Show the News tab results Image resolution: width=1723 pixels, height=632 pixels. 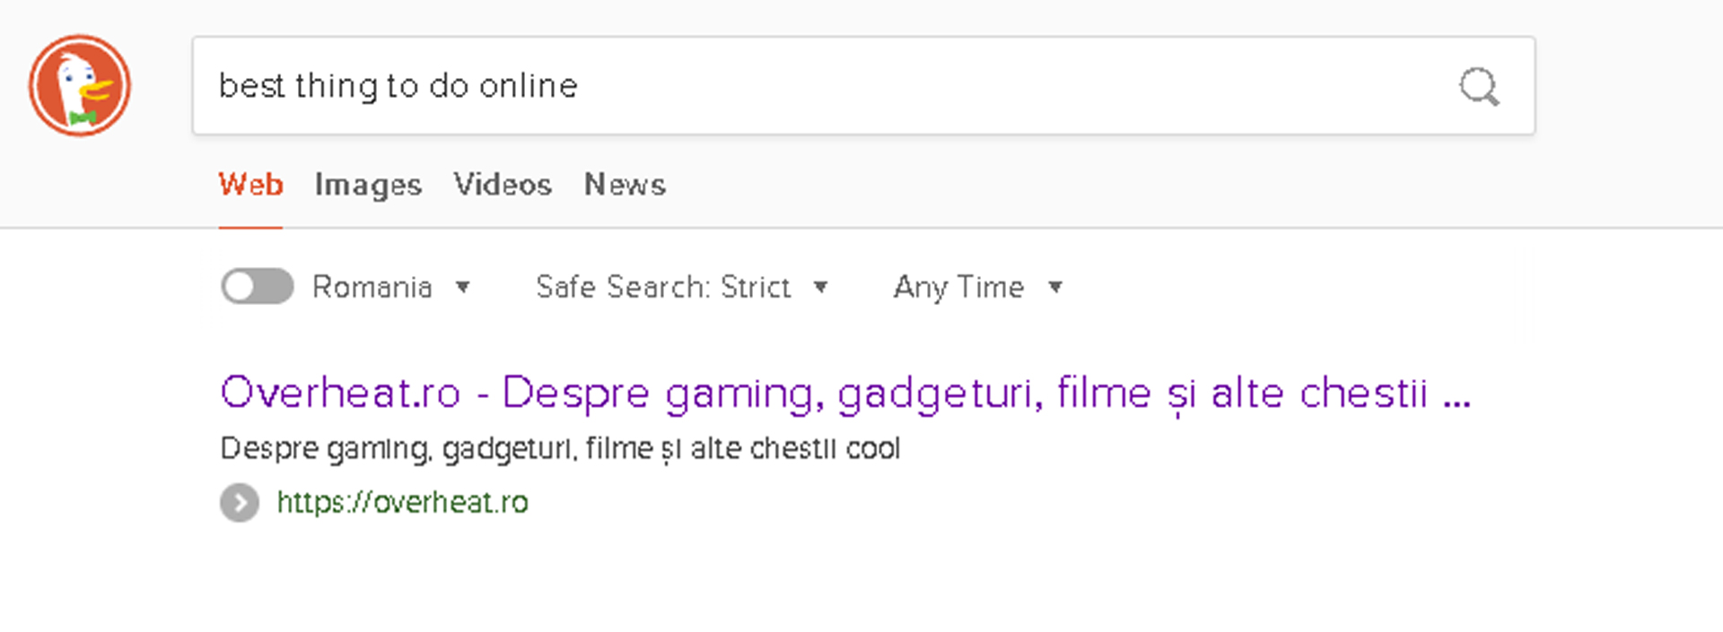(x=625, y=185)
